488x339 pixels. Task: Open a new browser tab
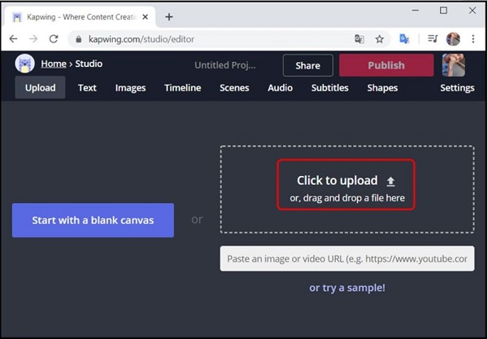(x=169, y=16)
